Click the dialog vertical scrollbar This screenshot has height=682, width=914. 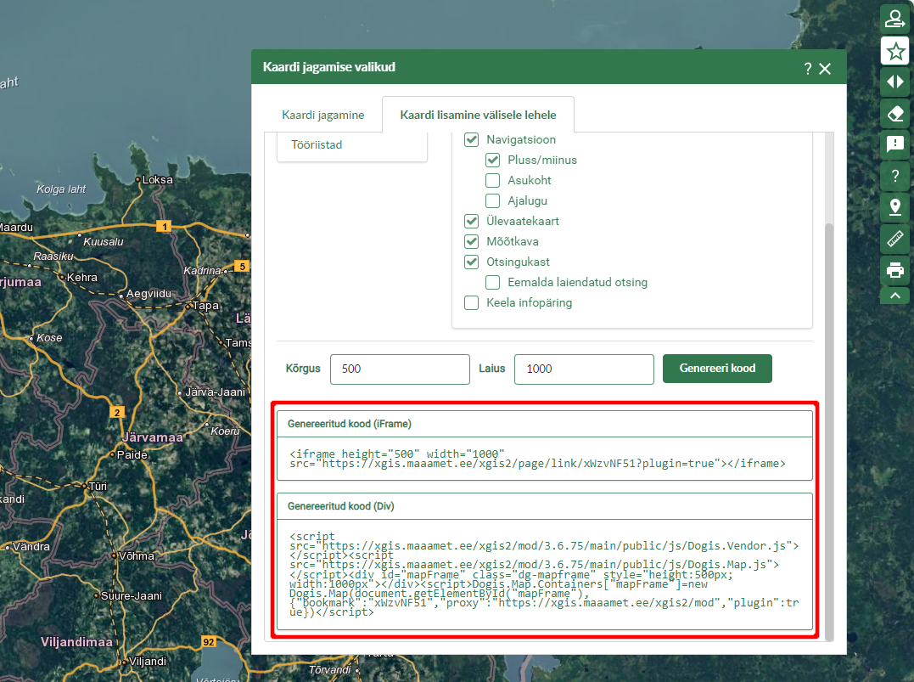coord(829,431)
